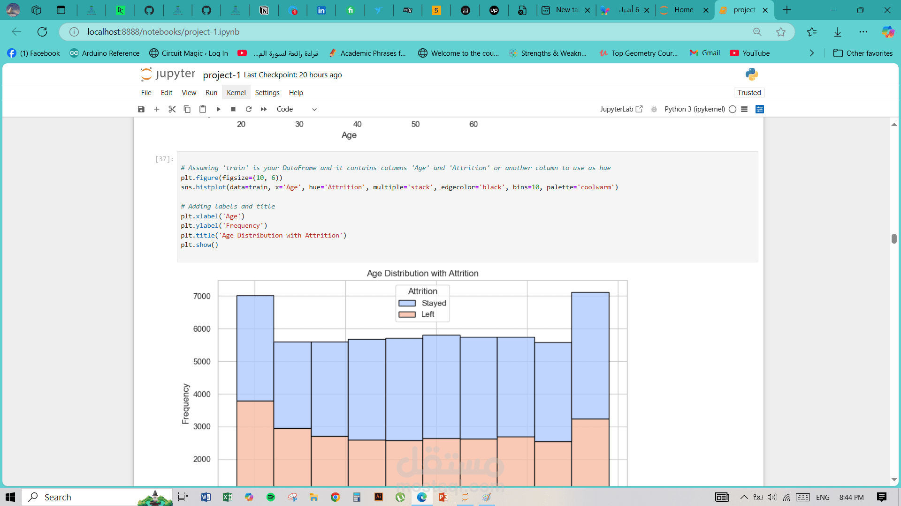
Task: Open the Kernel menu
Action: click(236, 93)
